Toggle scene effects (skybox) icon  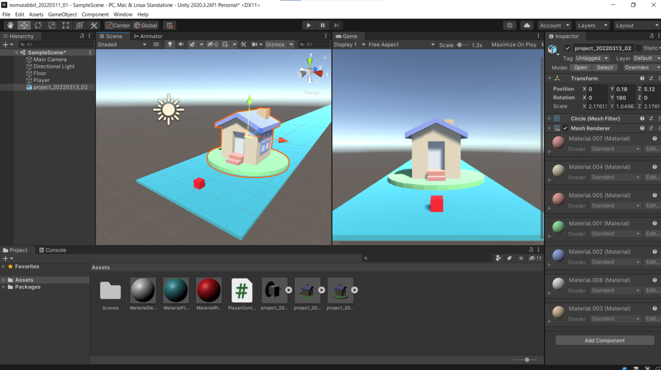click(192, 45)
